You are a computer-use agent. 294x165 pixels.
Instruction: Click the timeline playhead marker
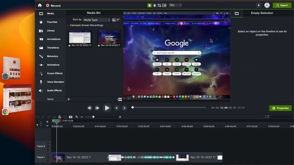pyautogui.click(x=56, y=121)
